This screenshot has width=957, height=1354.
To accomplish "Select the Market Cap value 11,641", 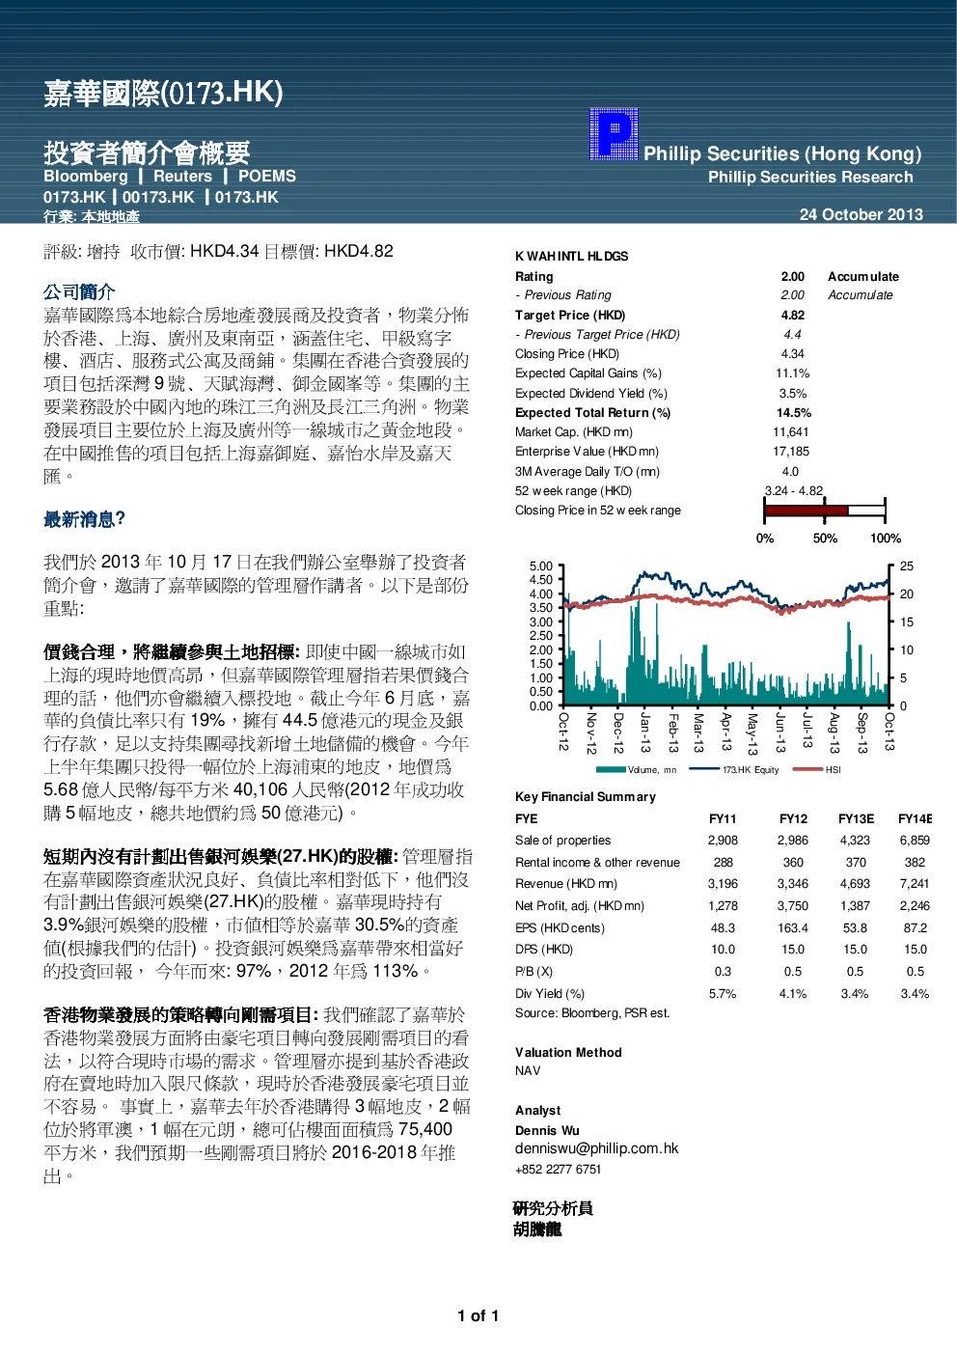I will pyautogui.click(x=791, y=432).
